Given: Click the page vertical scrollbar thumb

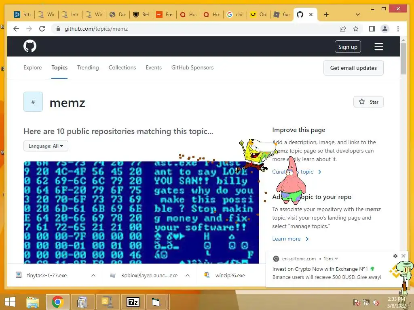Looking at the screenshot, I should [x=403, y=59].
